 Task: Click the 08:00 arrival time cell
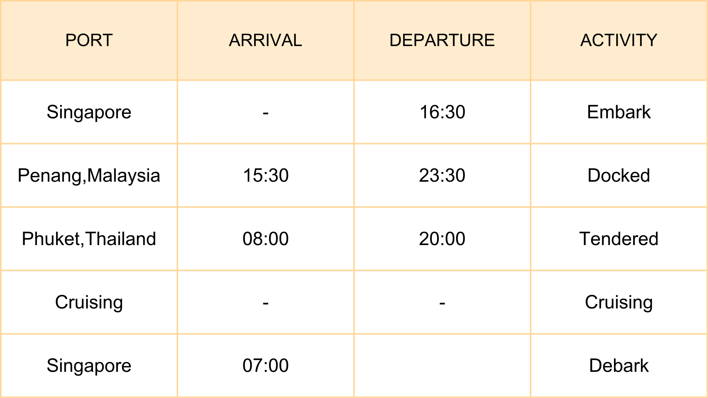pyautogui.click(x=265, y=239)
